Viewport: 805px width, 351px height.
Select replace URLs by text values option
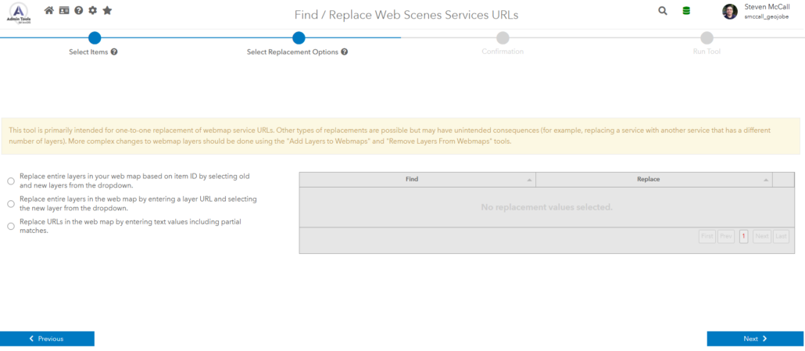tap(11, 227)
